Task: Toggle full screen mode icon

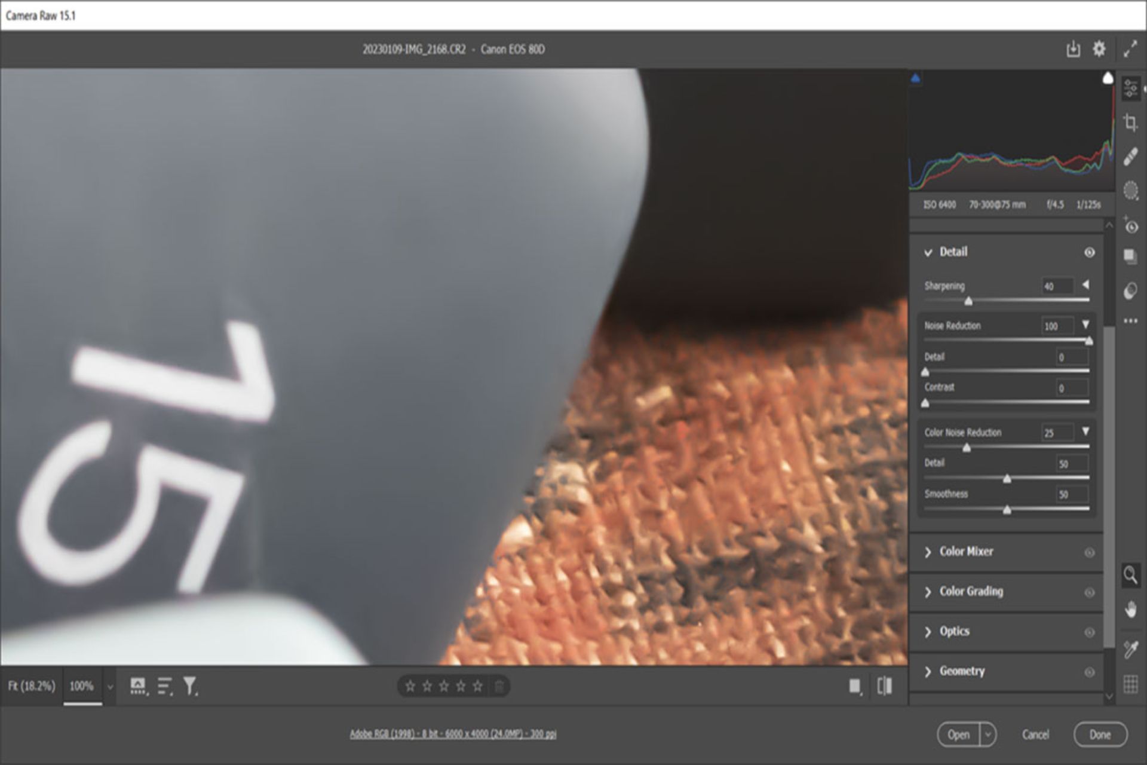Action: (x=1130, y=49)
